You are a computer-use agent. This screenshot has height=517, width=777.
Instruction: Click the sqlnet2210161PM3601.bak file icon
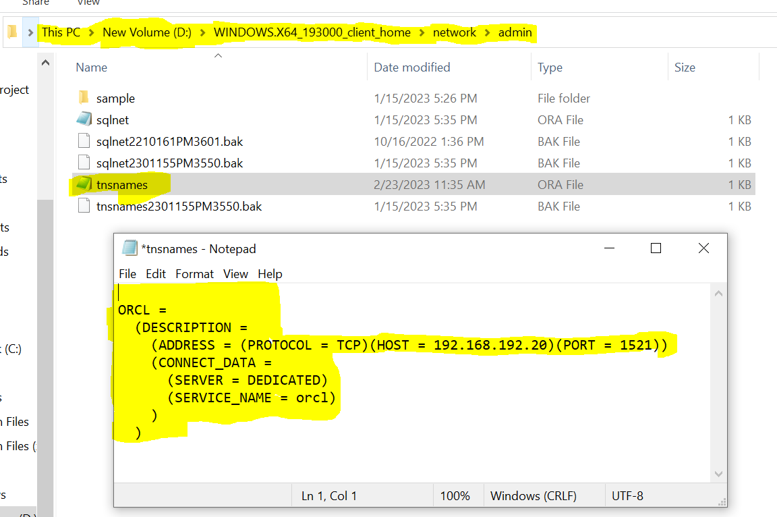click(84, 142)
